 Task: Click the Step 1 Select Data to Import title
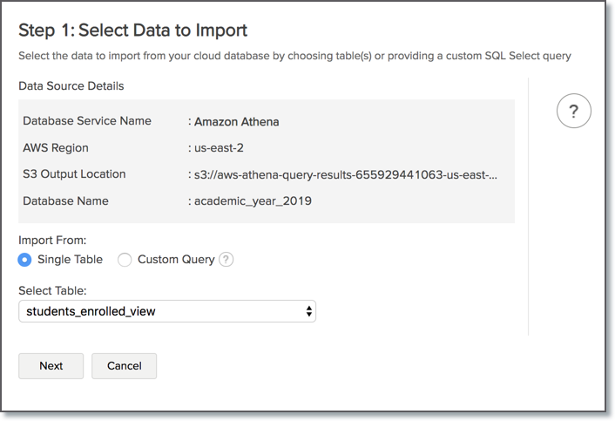(132, 31)
